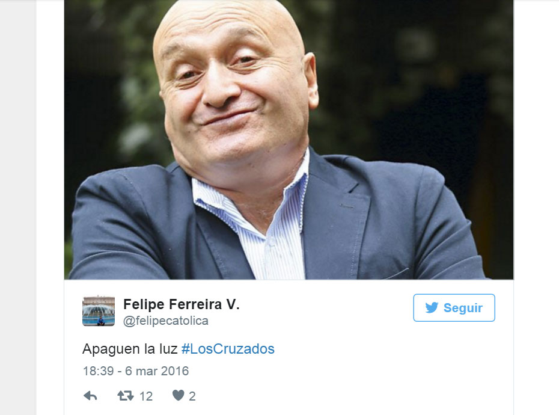Open the embedded photo of the bald man
The image size is (559, 415).
pyautogui.click(x=289, y=140)
